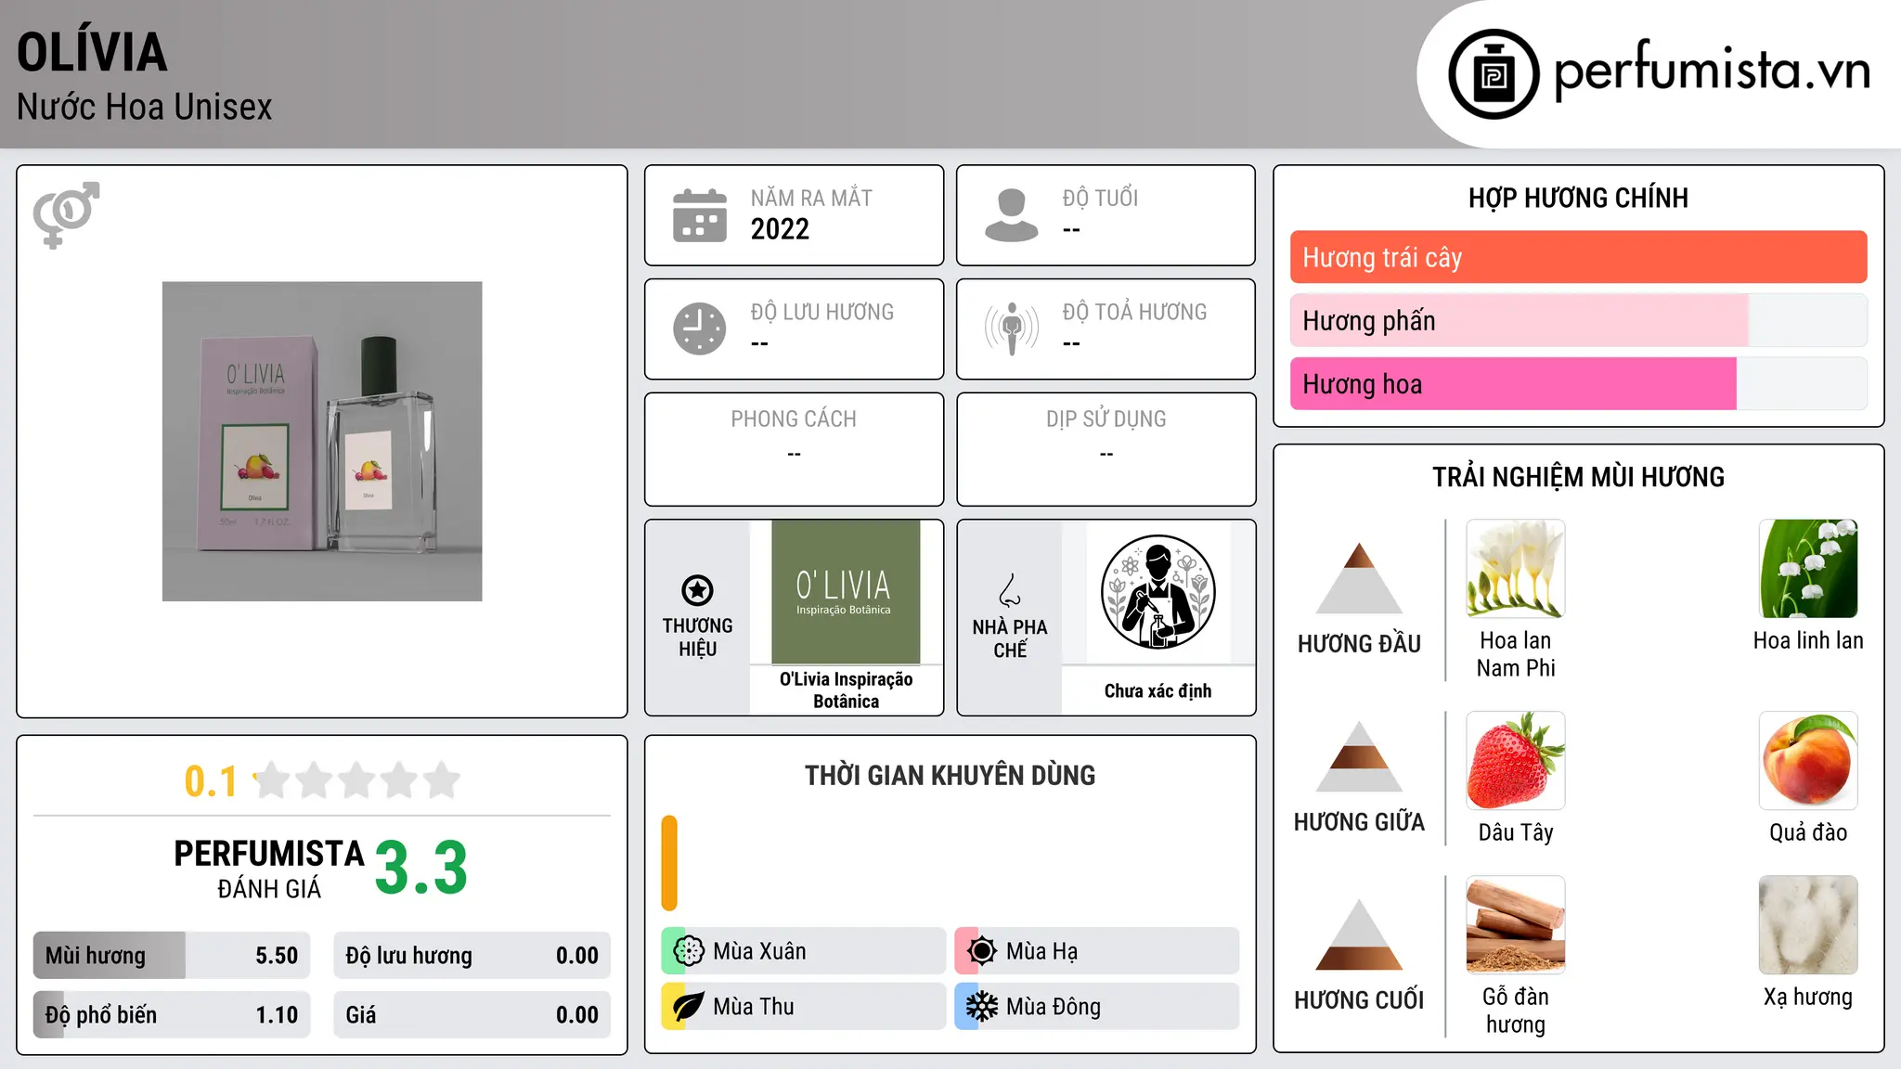Click the Mùa Đông season label
1901x1069 pixels.
click(1054, 1007)
